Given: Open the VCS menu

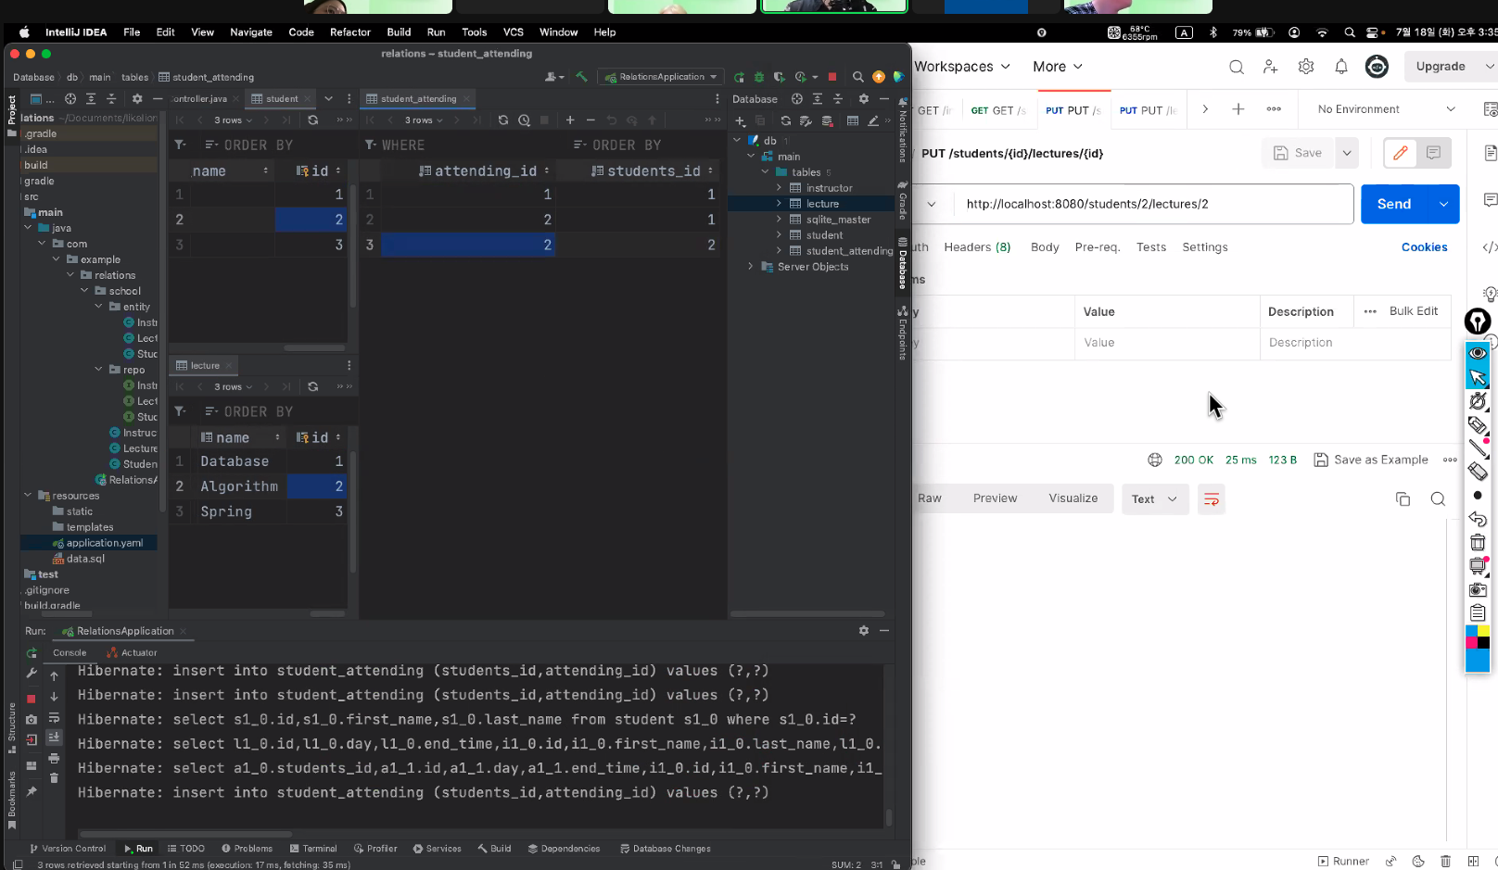Looking at the screenshot, I should pyautogui.click(x=514, y=32).
